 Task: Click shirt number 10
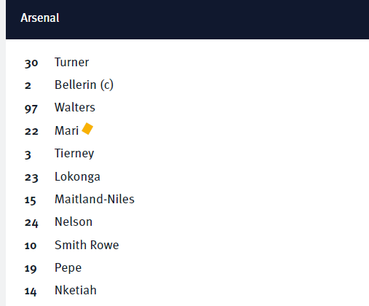(31, 246)
